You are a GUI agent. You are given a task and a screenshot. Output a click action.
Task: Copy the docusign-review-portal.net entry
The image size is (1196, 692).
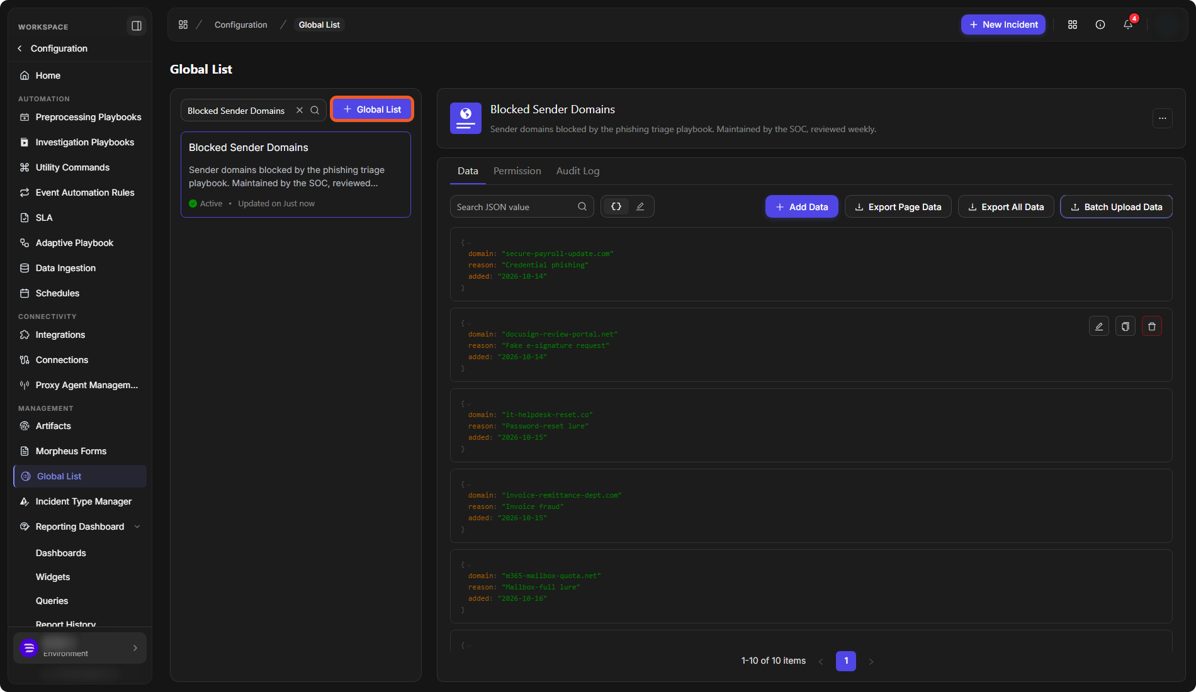pyautogui.click(x=1125, y=326)
